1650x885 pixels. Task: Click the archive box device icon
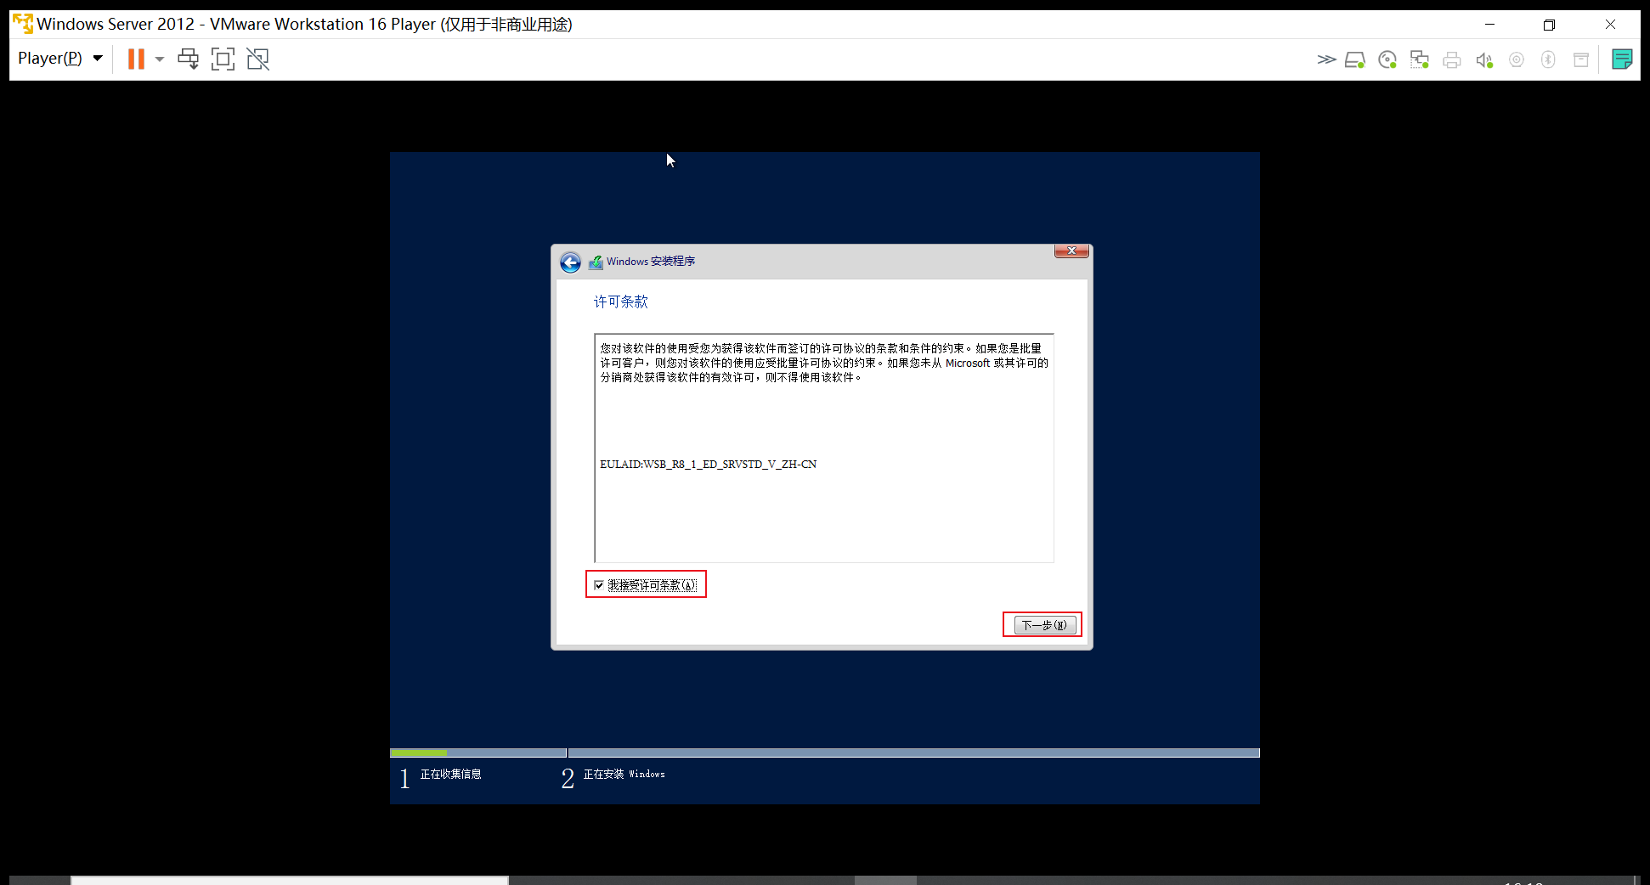point(1581,59)
